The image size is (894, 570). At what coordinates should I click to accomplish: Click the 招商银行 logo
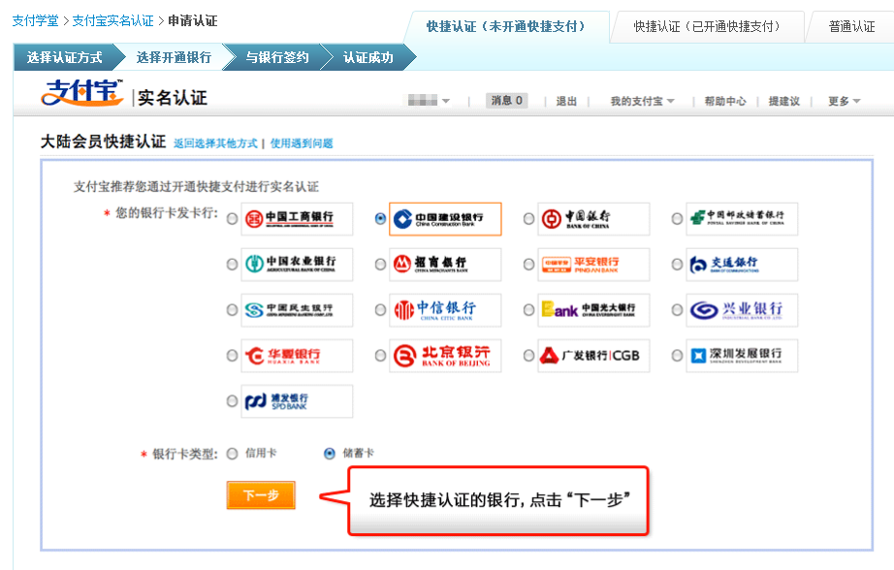(445, 265)
